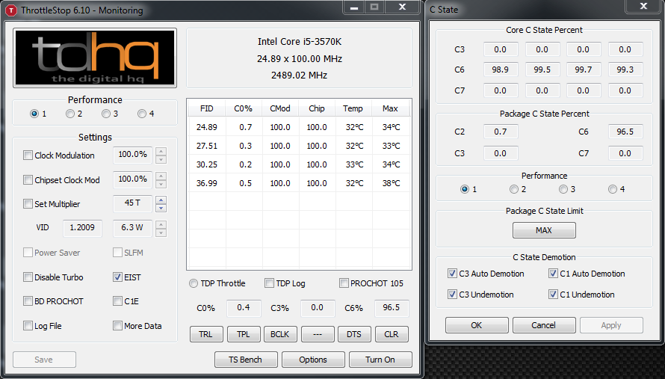Enable the More Data checkbox

[117, 325]
